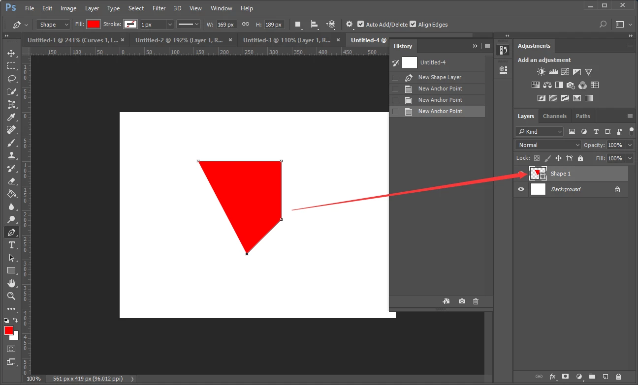The image size is (638, 385).
Task: Add layer style with fx icon
Action: pyautogui.click(x=552, y=377)
